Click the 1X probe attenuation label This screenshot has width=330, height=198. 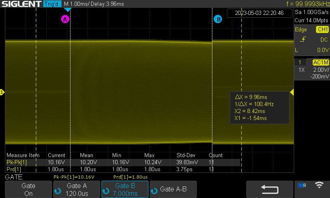pyautogui.click(x=302, y=70)
